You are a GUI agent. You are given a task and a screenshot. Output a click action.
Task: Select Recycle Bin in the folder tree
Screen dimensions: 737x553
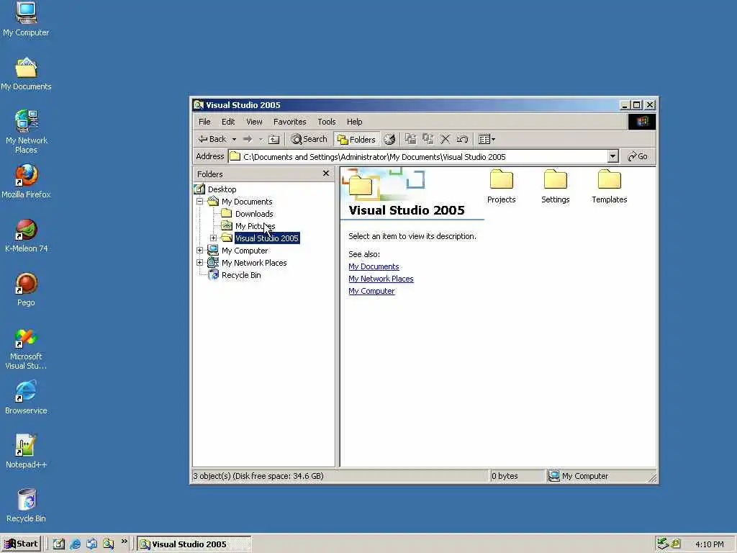[240, 274]
